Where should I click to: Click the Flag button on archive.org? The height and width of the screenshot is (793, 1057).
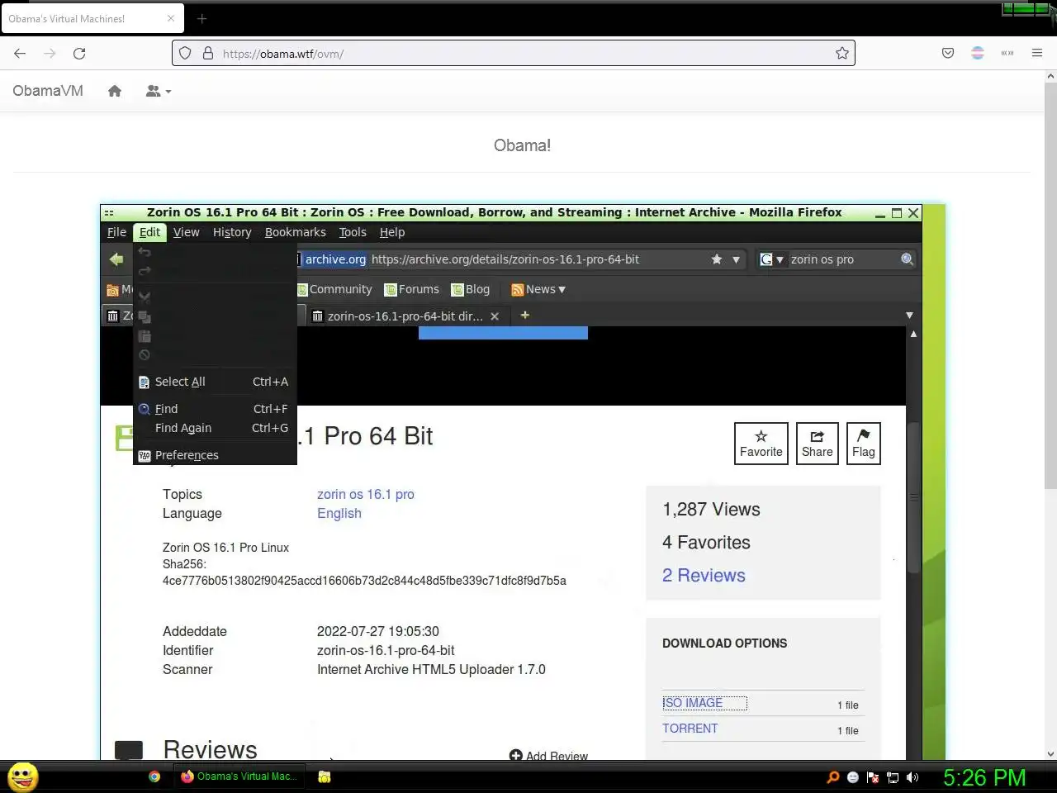[864, 444]
